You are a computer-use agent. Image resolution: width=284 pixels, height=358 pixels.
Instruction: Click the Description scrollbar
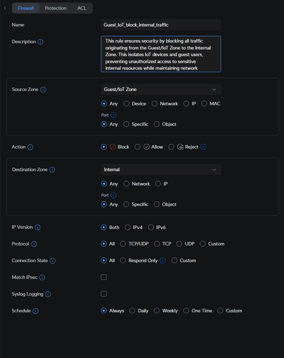pyautogui.click(x=218, y=51)
